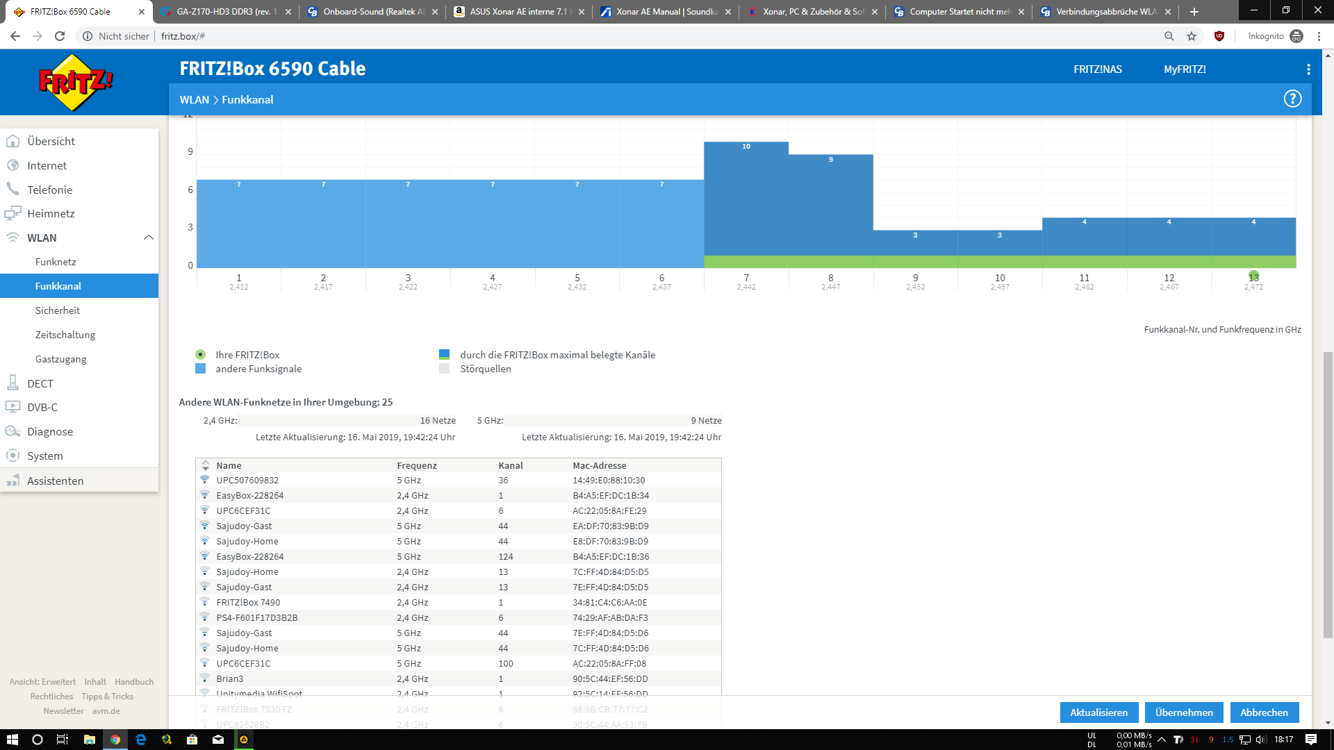Open the avm.de footer link
This screenshot has height=750, width=1334.
106,711
